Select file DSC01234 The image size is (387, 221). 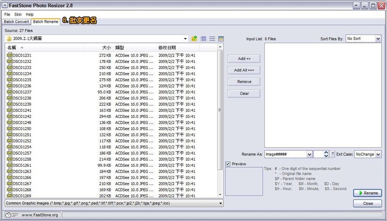(22, 74)
